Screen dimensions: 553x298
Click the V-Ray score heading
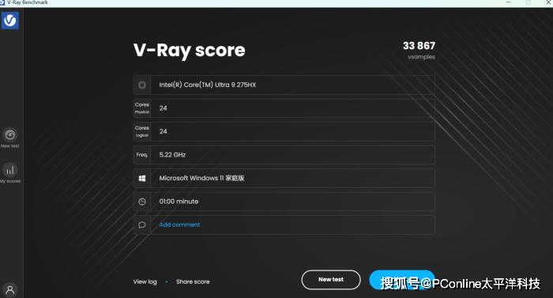[189, 50]
